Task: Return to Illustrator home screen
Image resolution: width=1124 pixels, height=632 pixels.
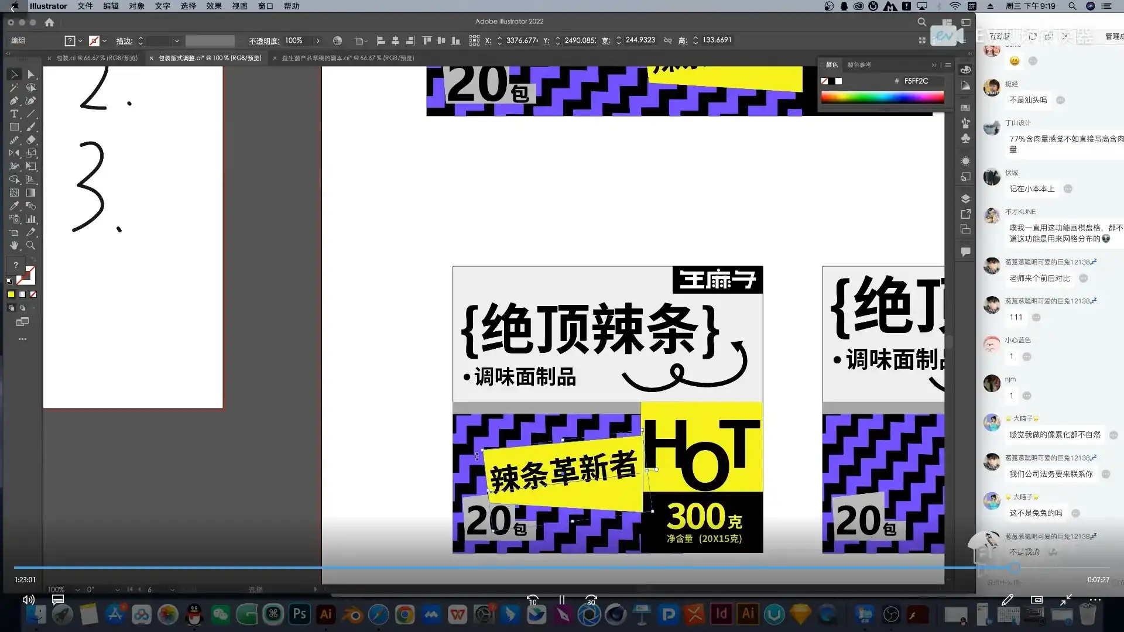Action: pos(49,22)
